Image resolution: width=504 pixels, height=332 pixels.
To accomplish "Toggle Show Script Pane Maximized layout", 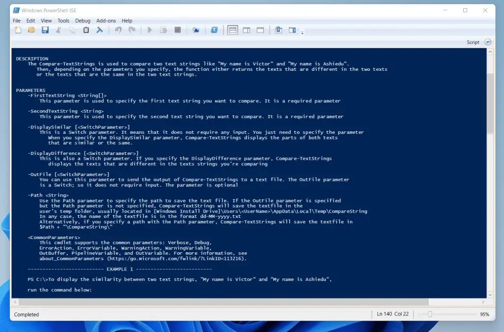I will 260,30.
